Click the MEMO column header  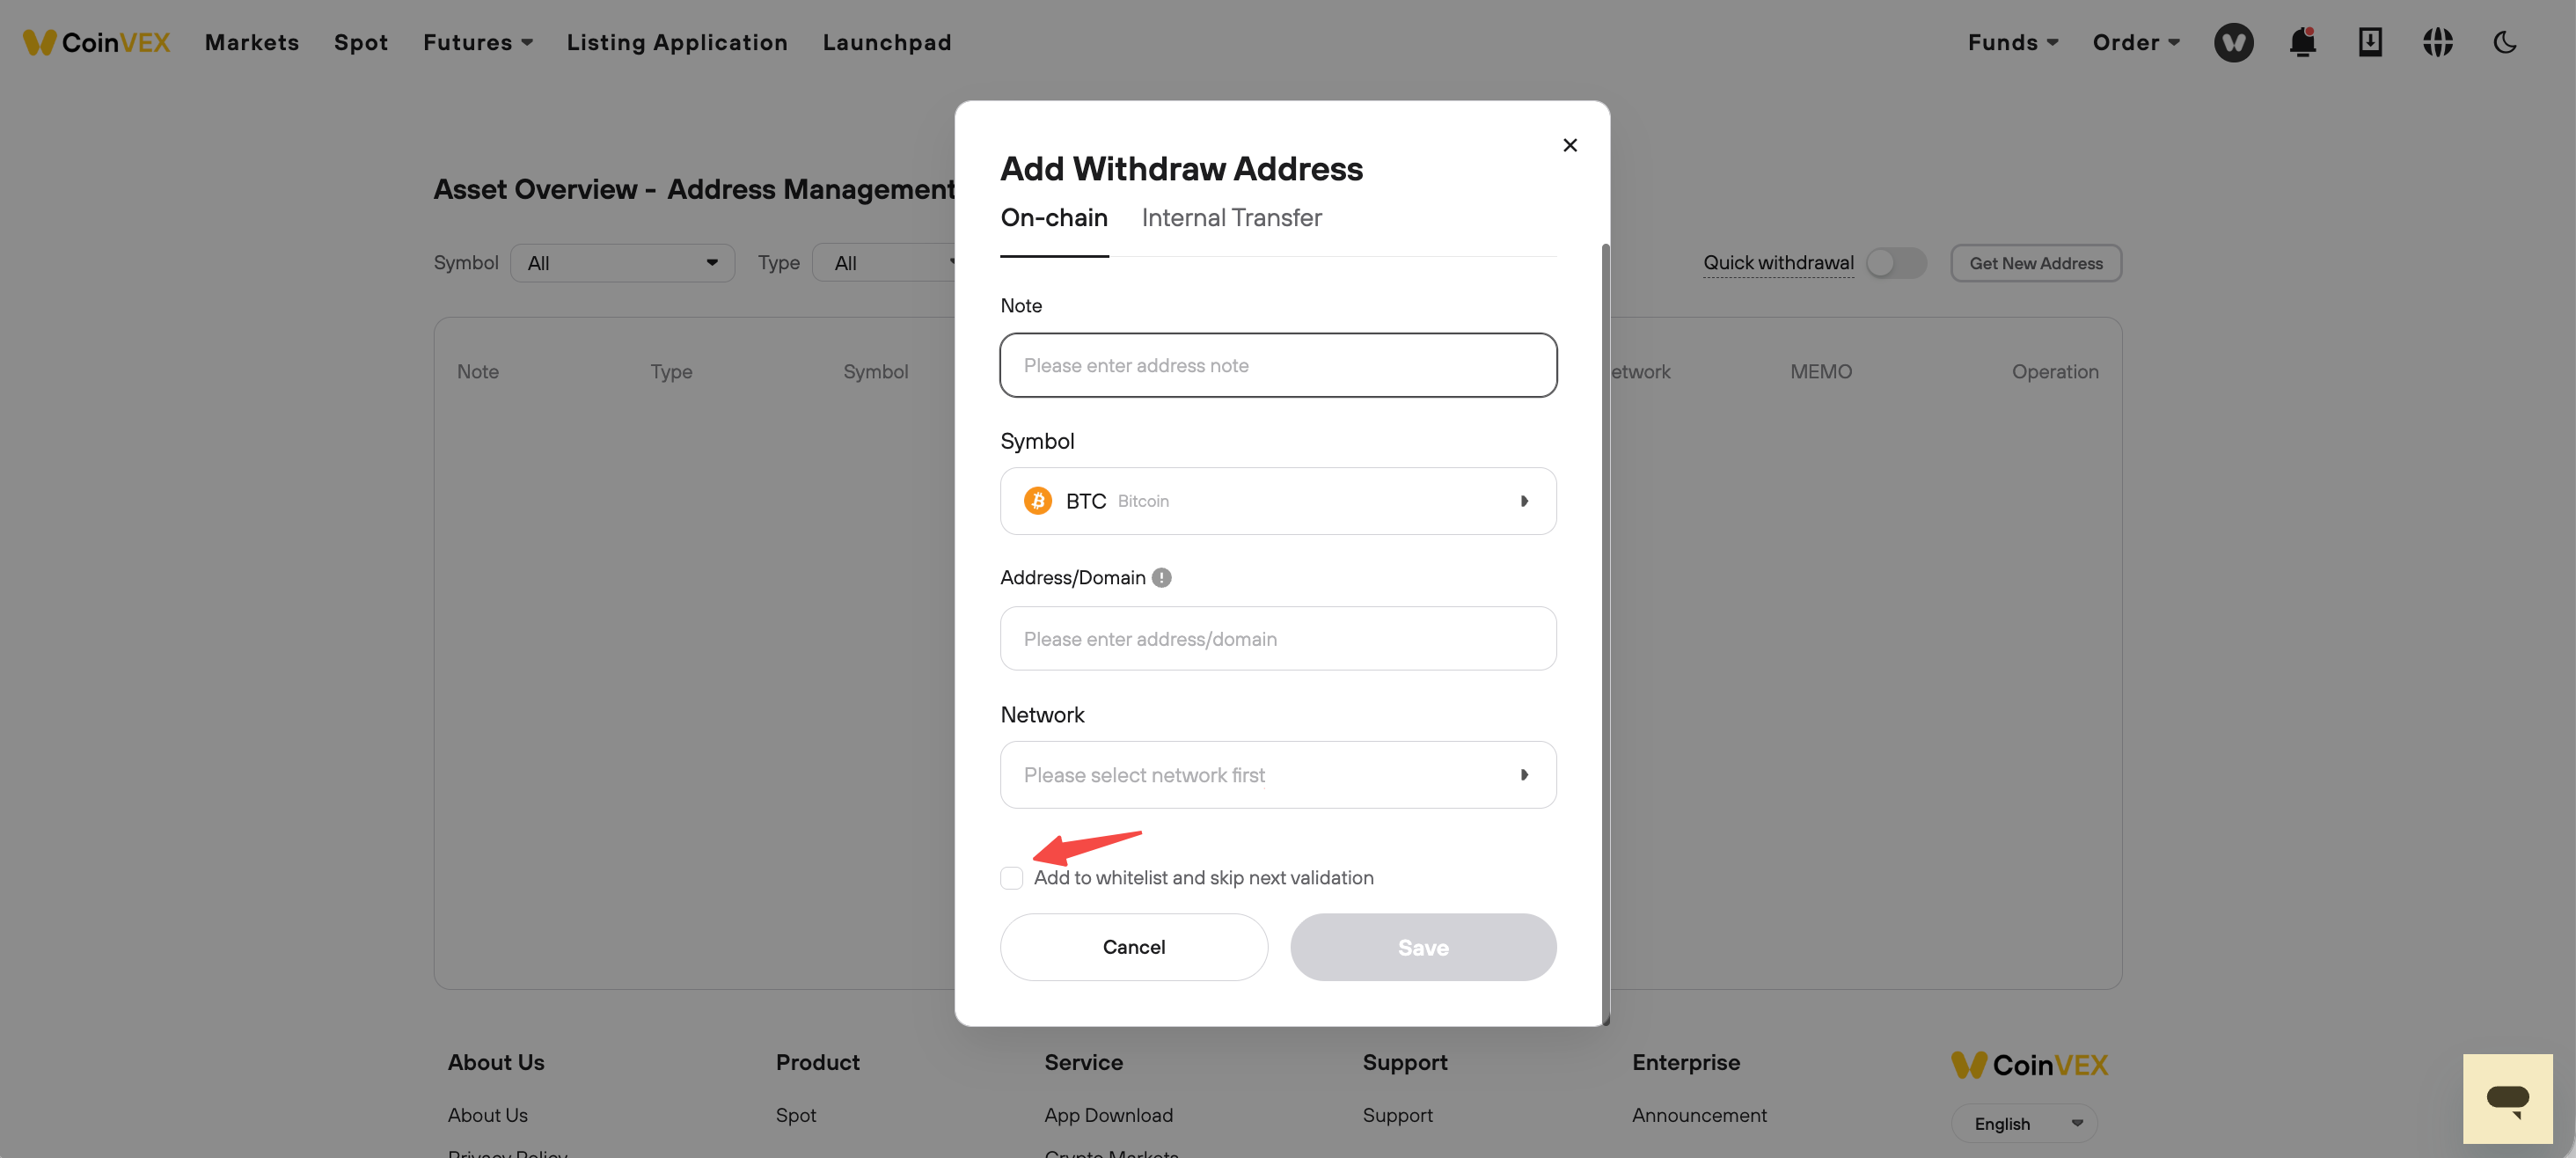tap(1821, 372)
